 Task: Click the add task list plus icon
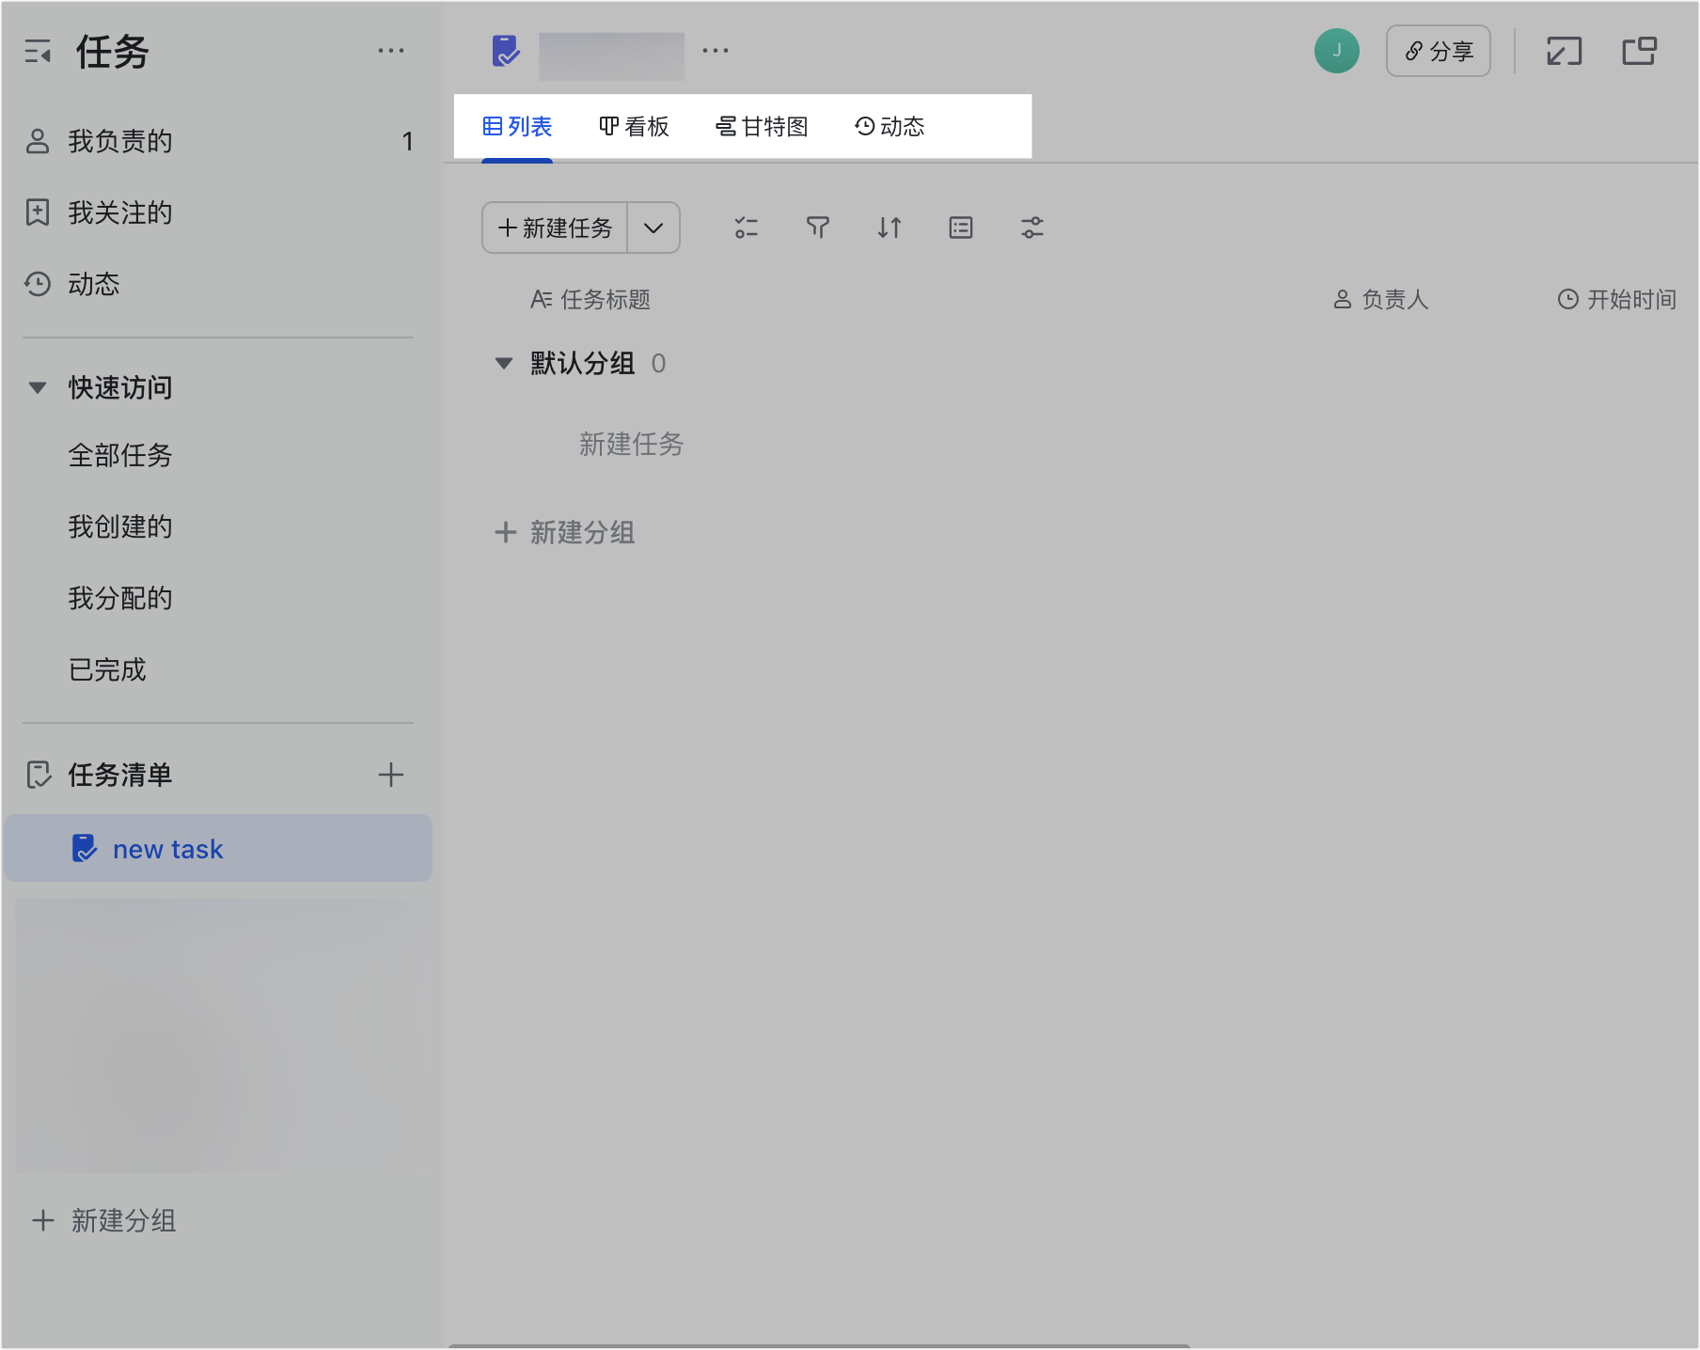[x=390, y=775]
